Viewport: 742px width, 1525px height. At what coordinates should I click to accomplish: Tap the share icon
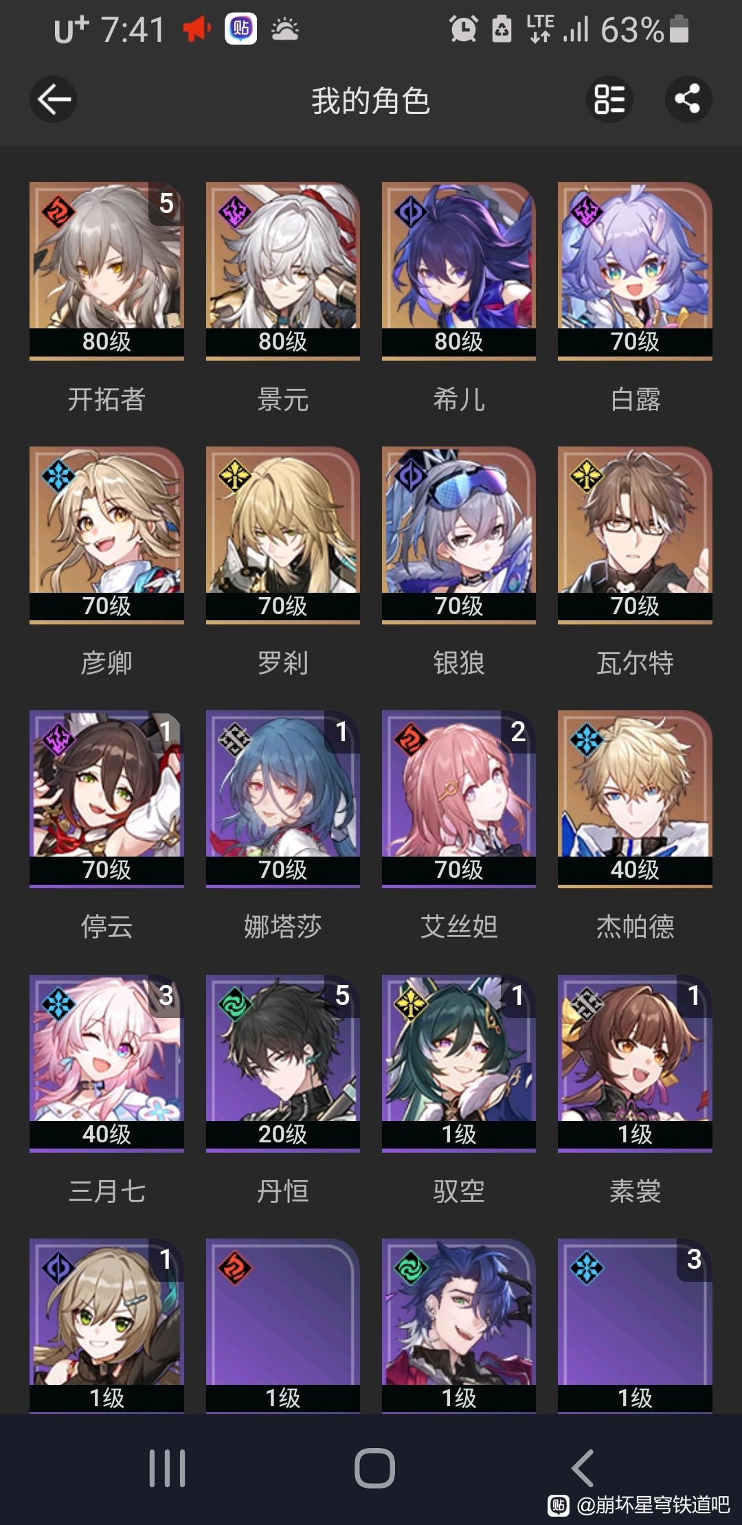point(688,100)
